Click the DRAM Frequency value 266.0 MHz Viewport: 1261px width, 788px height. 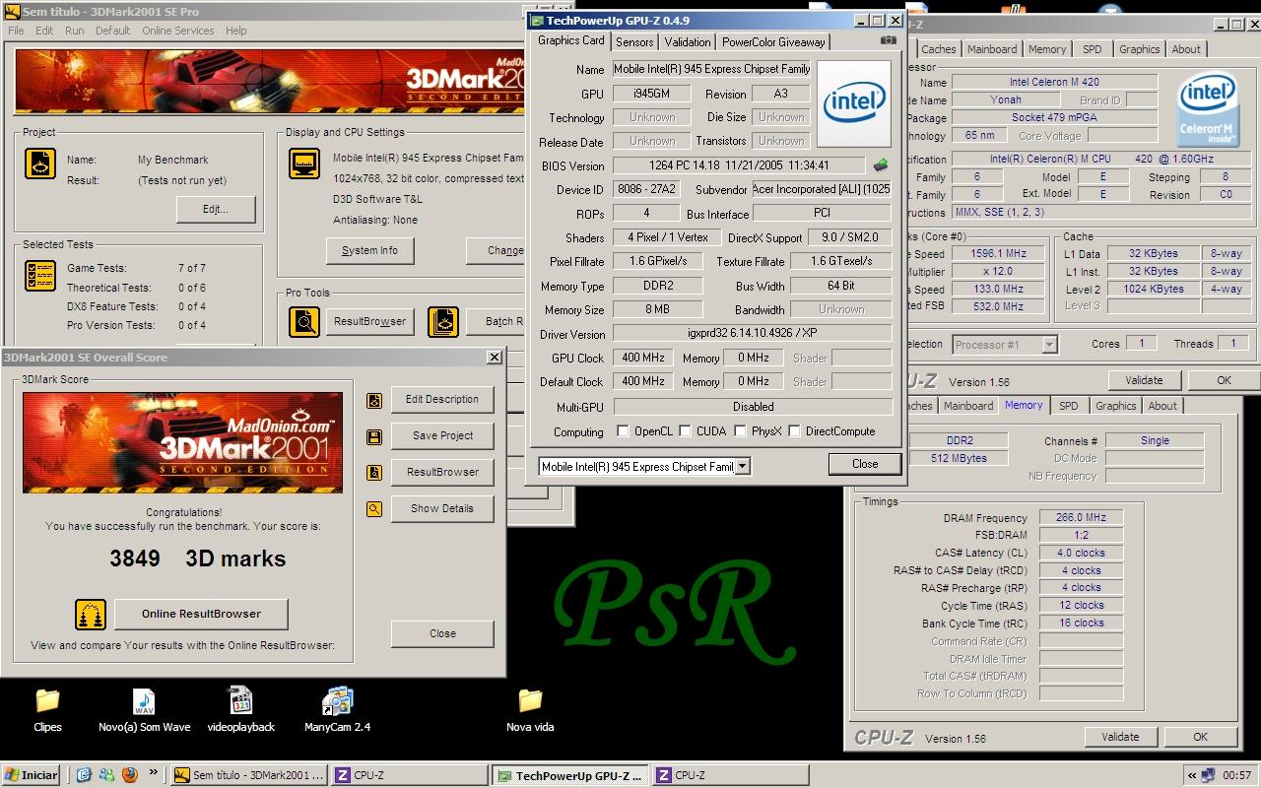(x=1081, y=517)
